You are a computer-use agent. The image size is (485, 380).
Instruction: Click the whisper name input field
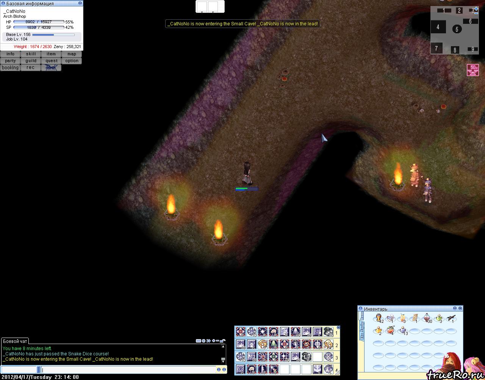(19, 370)
